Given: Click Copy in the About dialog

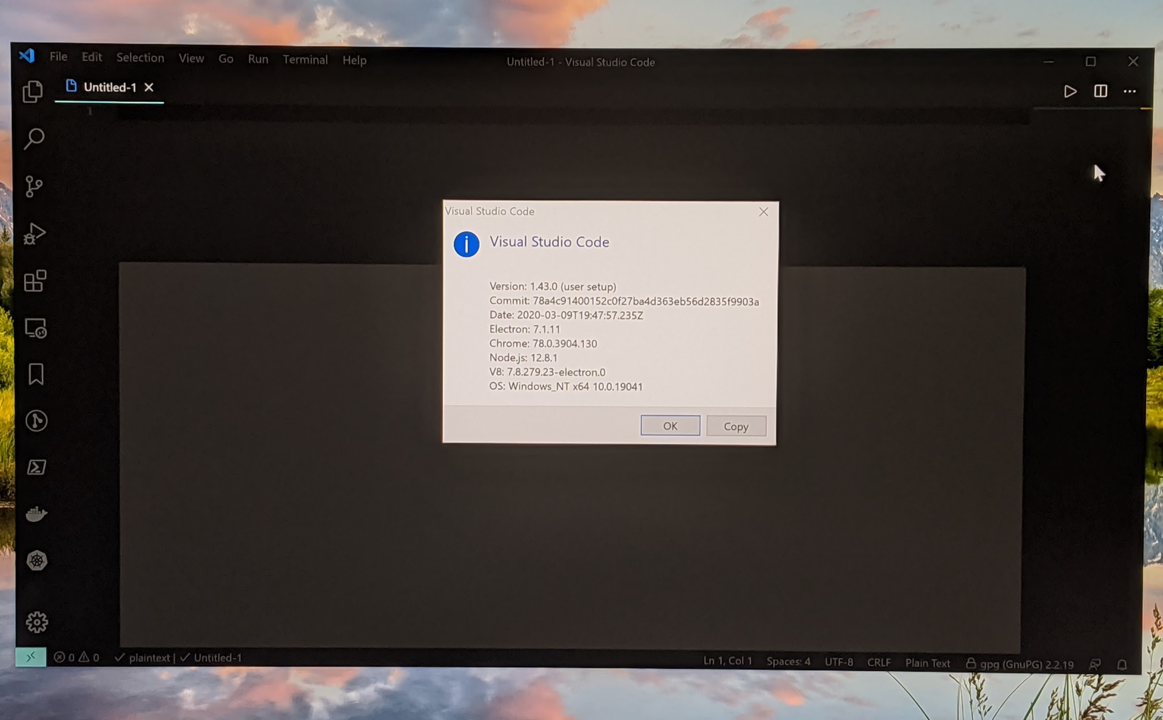Looking at the screenshot, I should pos(736,426).
